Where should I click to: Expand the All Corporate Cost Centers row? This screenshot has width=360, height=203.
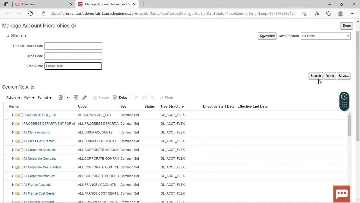pos(12,167)
